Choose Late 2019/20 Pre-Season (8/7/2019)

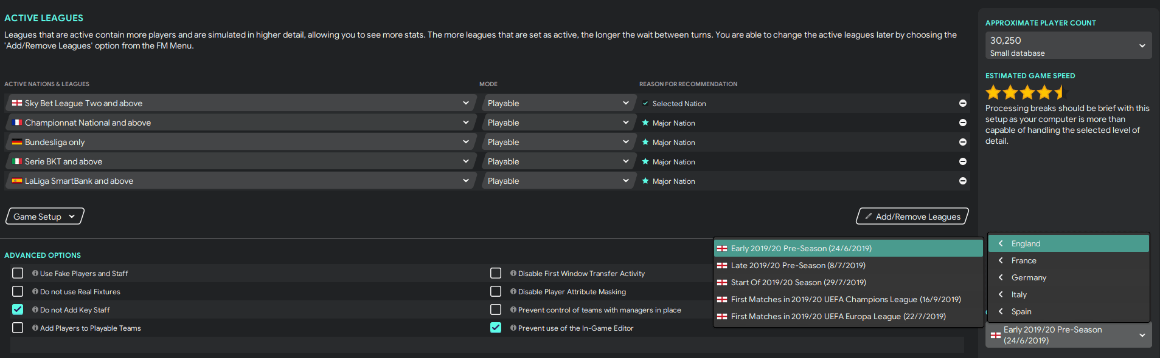(848, 265)
